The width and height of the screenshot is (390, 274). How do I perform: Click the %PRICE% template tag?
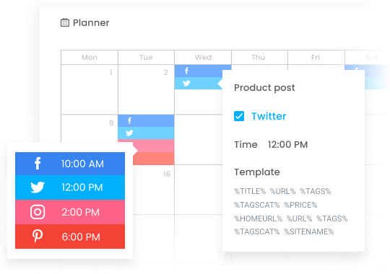pos(300,205)
